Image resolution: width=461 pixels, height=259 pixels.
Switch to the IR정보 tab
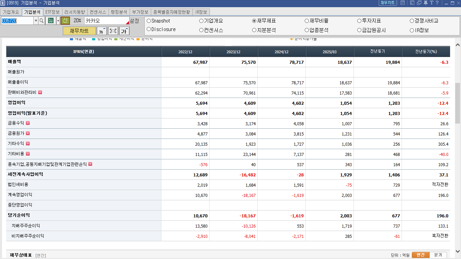tap(201, 12)
